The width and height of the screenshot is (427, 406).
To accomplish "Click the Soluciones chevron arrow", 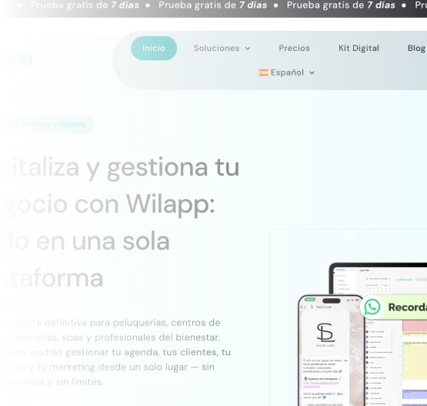I will click(x=248, y=49).
